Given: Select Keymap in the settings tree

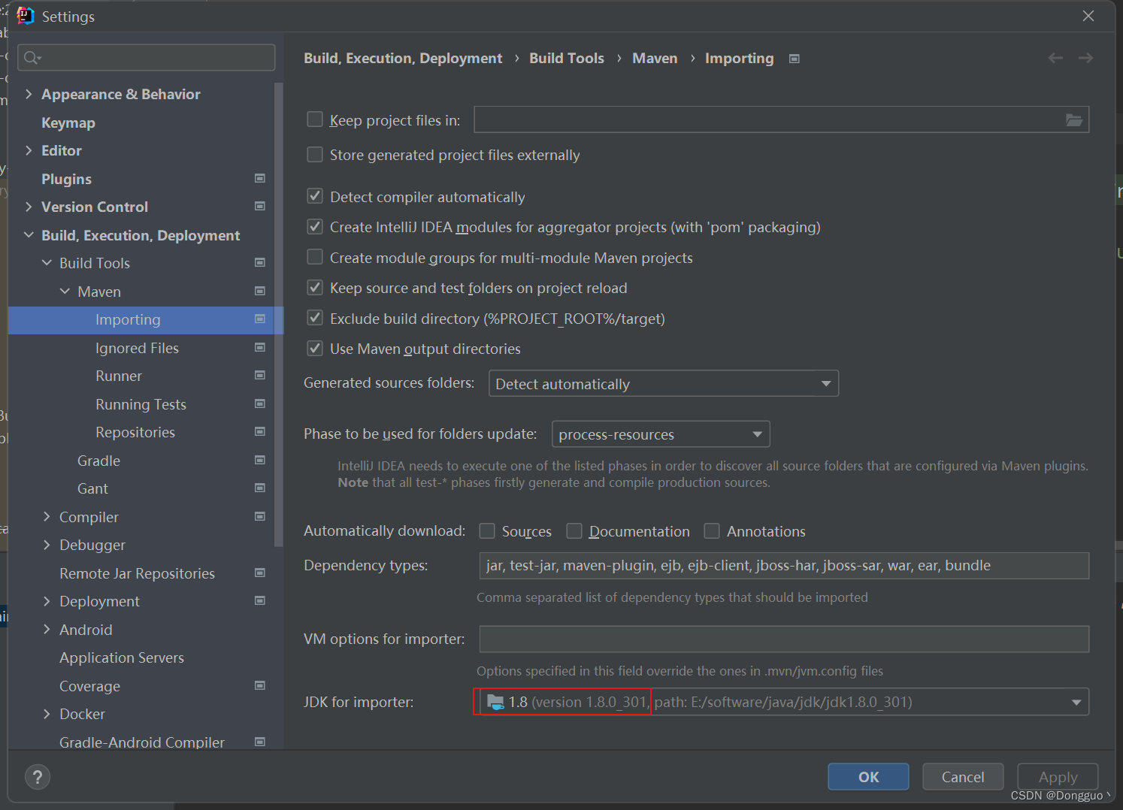Looking at the screenshot, I should point(68,122).
